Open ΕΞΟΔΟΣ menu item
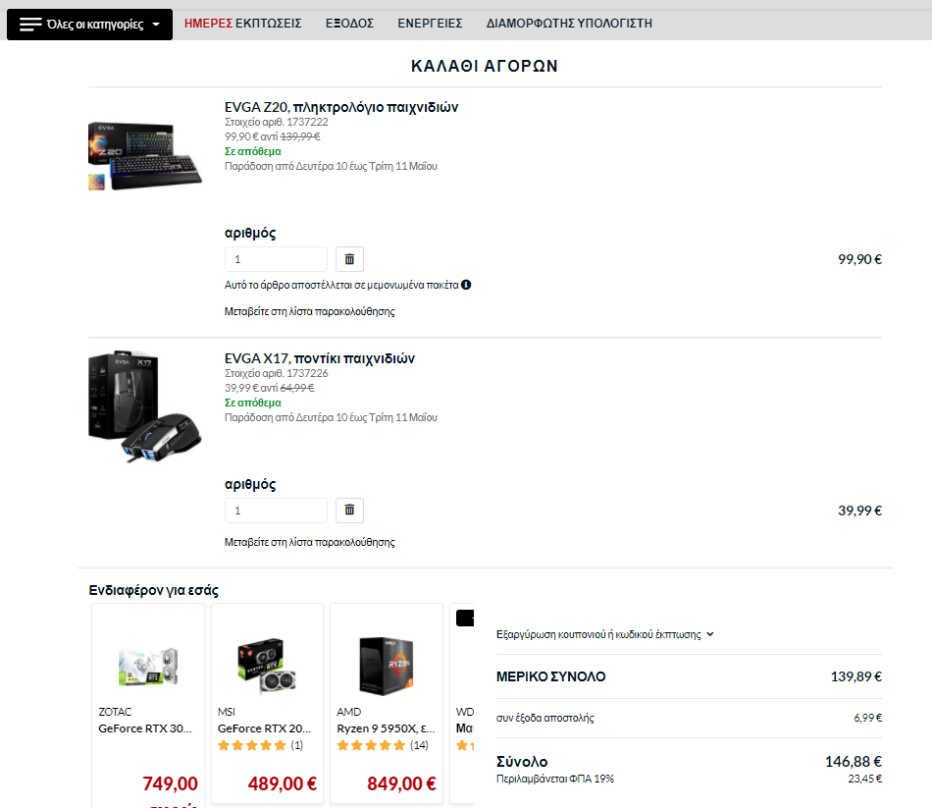Viewport: 932px width, 808px height. (349, 24)
